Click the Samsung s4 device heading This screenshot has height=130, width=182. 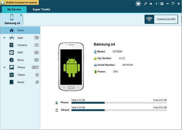(x=104, y=44)
